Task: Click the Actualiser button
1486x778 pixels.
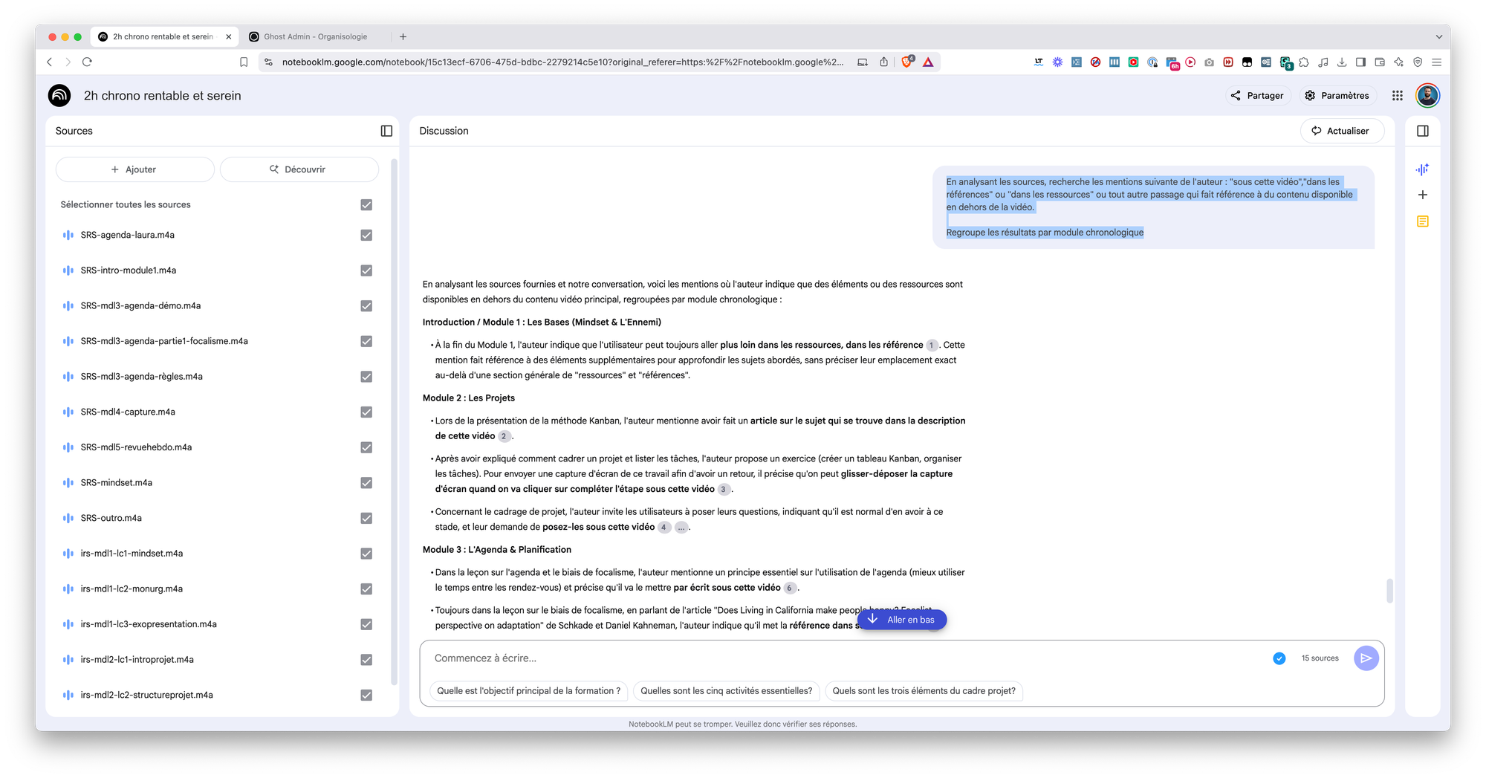Action: (1341, 131)
